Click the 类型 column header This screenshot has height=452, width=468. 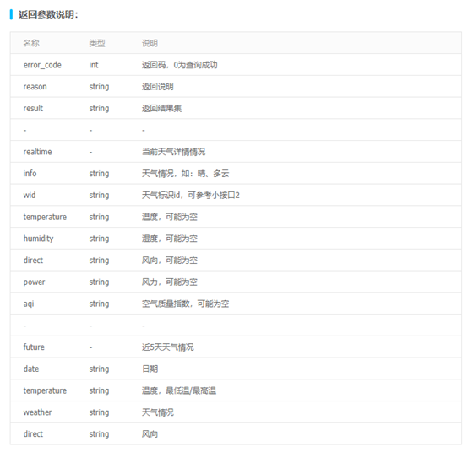(97, 43)
